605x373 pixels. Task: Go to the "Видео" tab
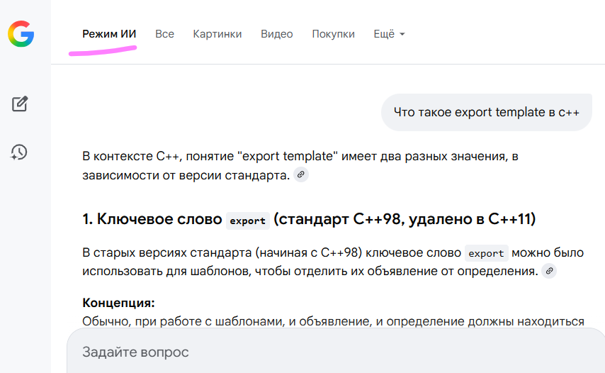[276, 34]
